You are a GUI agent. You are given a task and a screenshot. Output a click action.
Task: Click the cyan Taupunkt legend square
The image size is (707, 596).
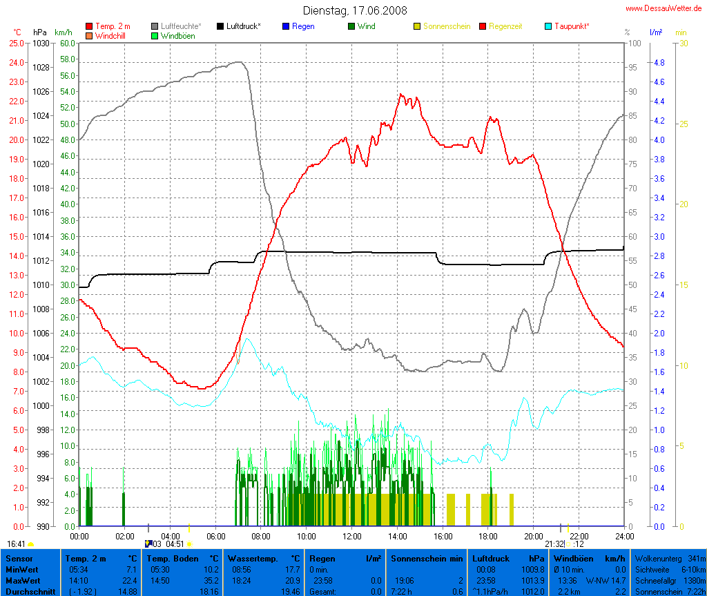548,26
